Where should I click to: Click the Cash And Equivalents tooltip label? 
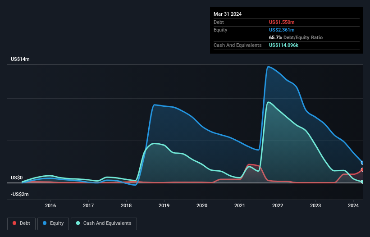click(x=238, y=45)
